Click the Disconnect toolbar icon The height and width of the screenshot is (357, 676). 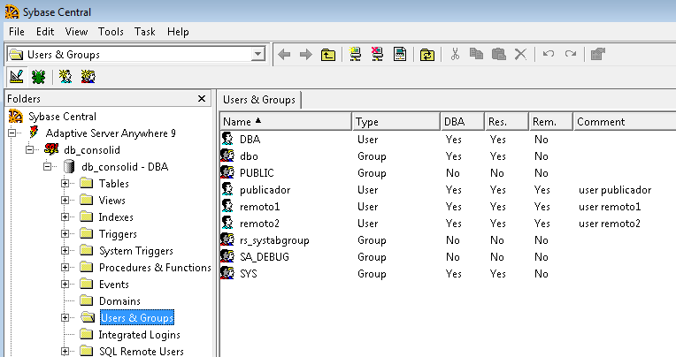[x=378, y=54]
